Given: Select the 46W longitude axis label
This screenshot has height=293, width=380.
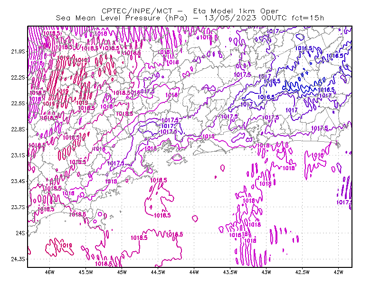Looking at the screenshot, I should (50, 272).
